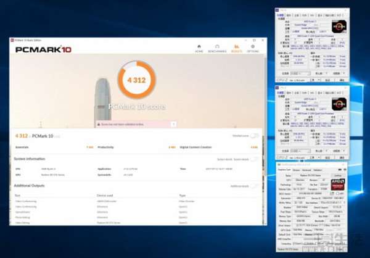
Task: Click the GPU-Z Name field value
Action: [x=310, y=175]
